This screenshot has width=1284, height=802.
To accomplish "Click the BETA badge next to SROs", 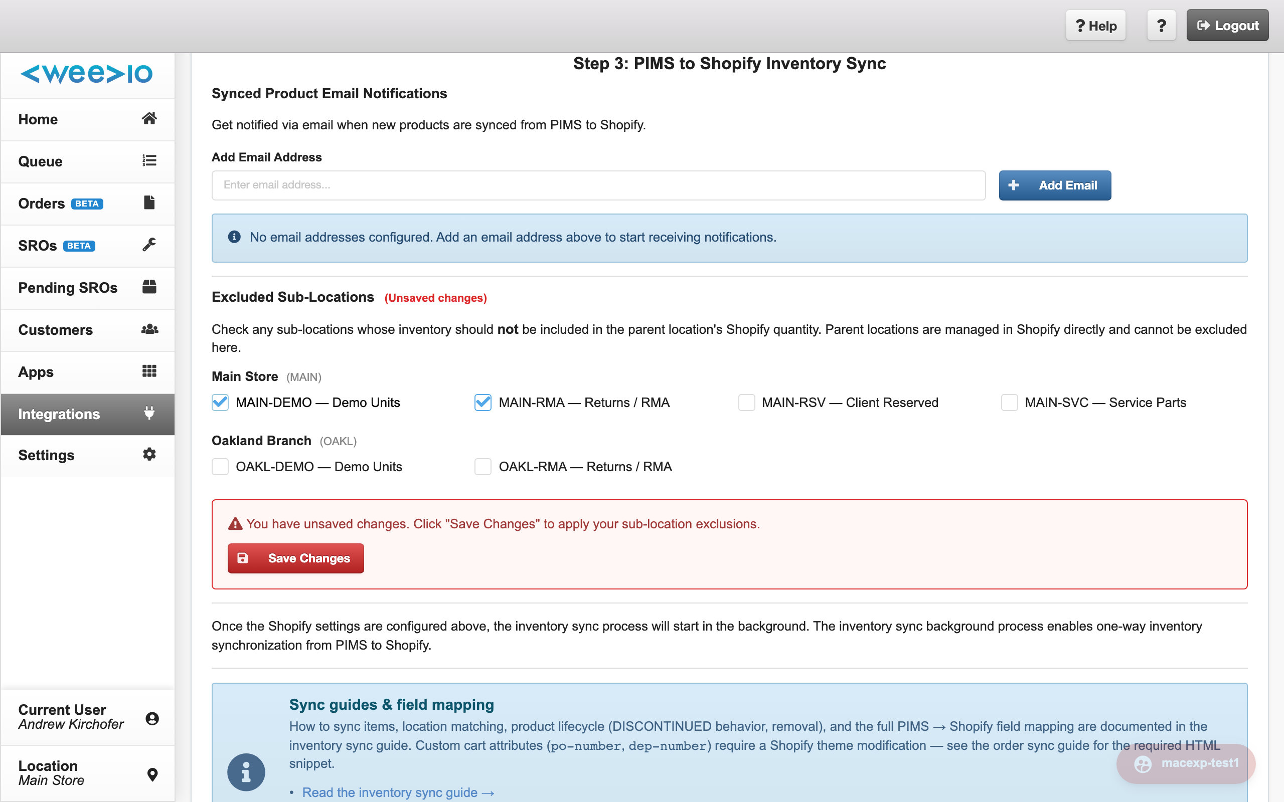I will pyautogui.click(x=79, y=246).
